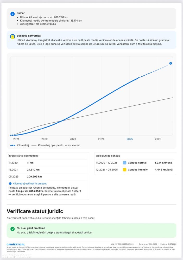The width and height of the screenshot is (183, 260).
Task: Click the info icon beside Kilometraj estimat
Action: pyautogui.click(x=10, y=183)
